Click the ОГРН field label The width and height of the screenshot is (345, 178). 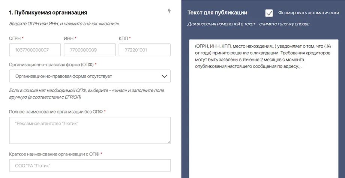16,38
